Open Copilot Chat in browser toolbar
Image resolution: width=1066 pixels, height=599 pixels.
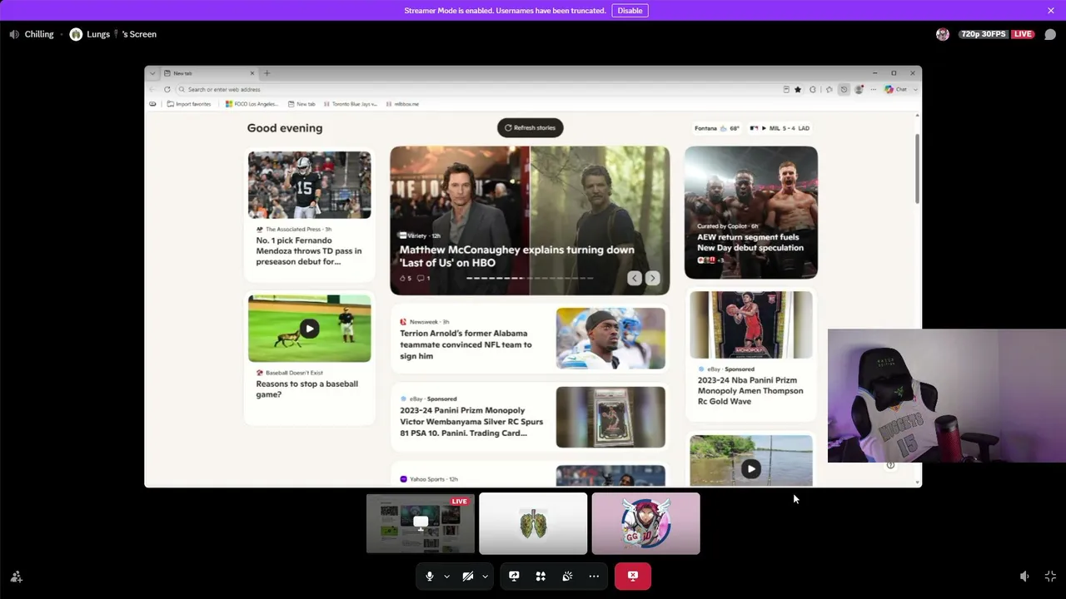coord(896,89)
